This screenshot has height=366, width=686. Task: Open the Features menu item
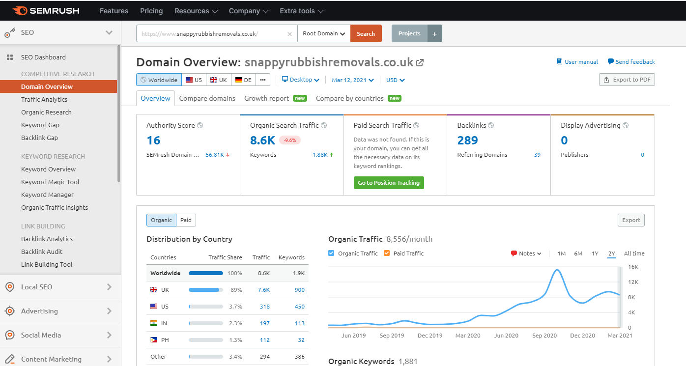pos(114,11)
